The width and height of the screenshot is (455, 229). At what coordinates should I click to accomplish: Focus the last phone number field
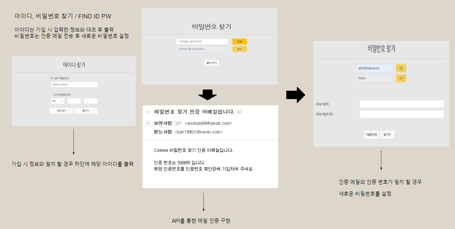point(91,101)
